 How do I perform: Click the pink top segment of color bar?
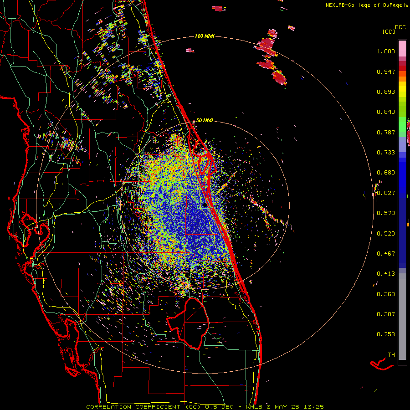(x=402, y=48)
